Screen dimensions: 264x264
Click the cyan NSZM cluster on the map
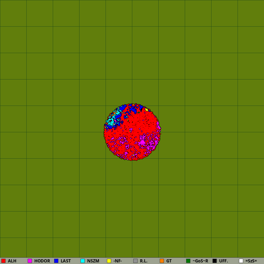pos(111,121)
